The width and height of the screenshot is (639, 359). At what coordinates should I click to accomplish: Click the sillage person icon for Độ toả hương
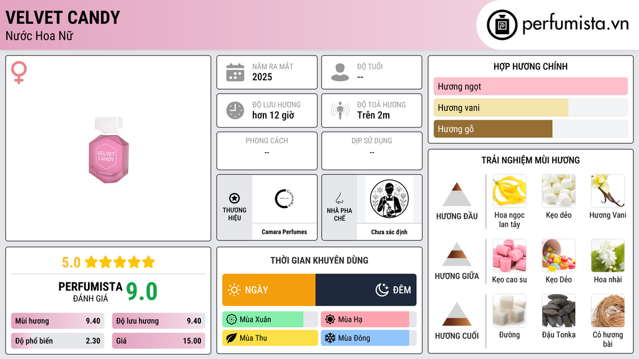click(340, 110)
